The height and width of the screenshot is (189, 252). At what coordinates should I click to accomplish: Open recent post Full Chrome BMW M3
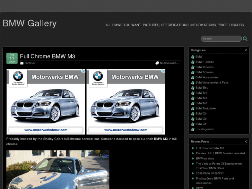coord(210,148)
